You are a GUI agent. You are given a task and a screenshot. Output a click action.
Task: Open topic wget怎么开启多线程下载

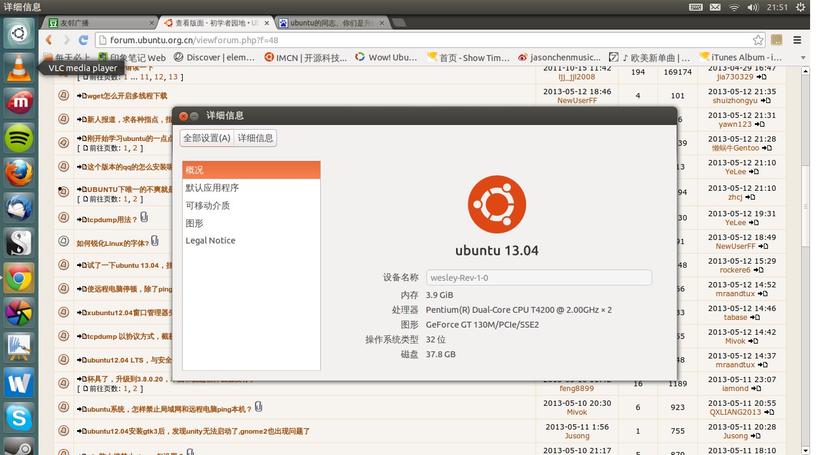click(127, 96)
